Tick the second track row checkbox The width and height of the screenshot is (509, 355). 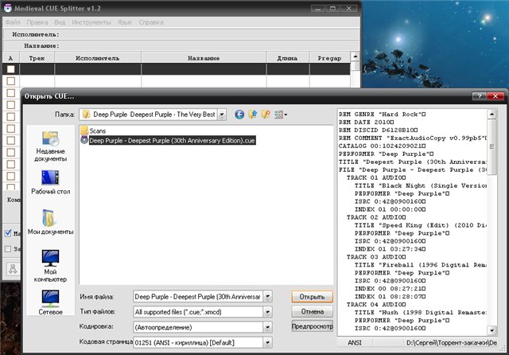(x=11, y=82)
